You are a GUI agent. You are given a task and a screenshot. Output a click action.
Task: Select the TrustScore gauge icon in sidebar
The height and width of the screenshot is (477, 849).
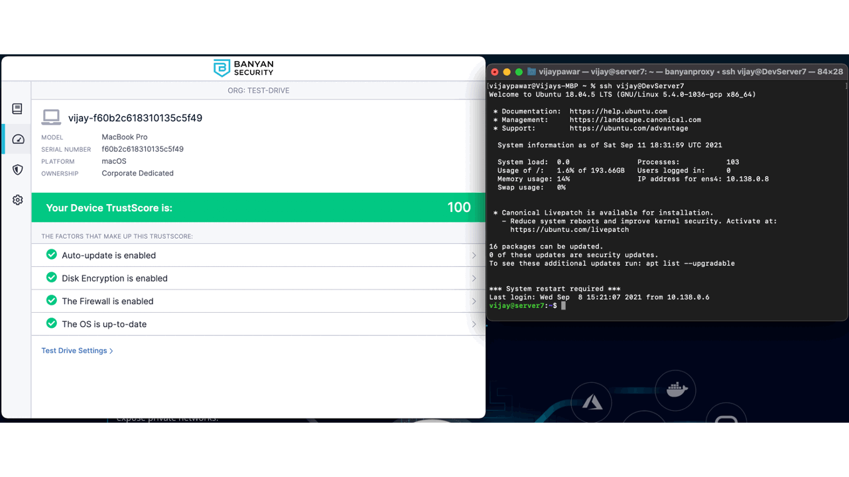pyautogui.click(x=18, y=139)
